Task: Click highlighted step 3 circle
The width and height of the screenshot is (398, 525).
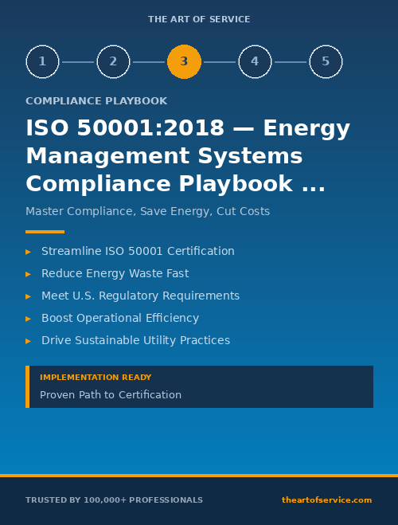Action: tap(185, 61)
